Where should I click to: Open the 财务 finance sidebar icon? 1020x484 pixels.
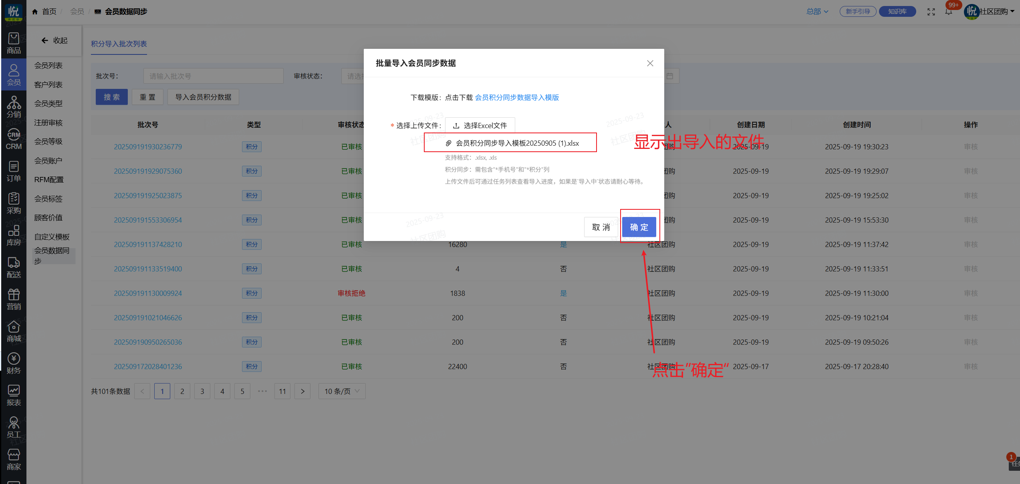14,363
